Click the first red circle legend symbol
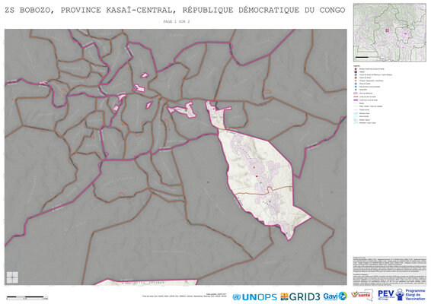The width and height of the screenshot is (431, 304). pos(356,69)
